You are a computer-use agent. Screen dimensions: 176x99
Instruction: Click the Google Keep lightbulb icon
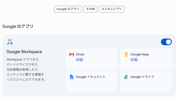click(126, 54)
